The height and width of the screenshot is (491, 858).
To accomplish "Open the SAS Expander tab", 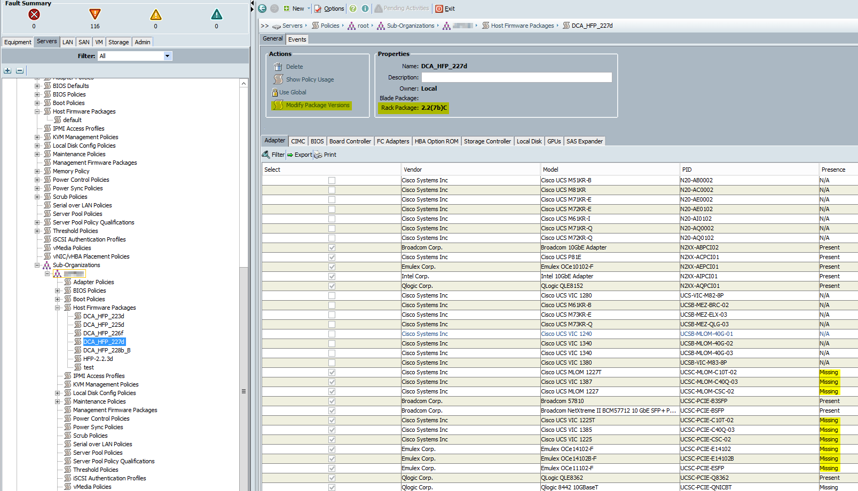I will point(585,141).
